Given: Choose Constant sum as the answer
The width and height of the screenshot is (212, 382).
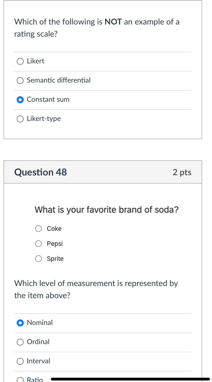Looking at the screenshot, I should tap(20, 99).
